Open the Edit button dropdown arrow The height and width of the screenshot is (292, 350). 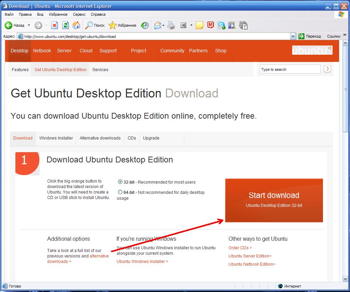click(x=191, y=25)
